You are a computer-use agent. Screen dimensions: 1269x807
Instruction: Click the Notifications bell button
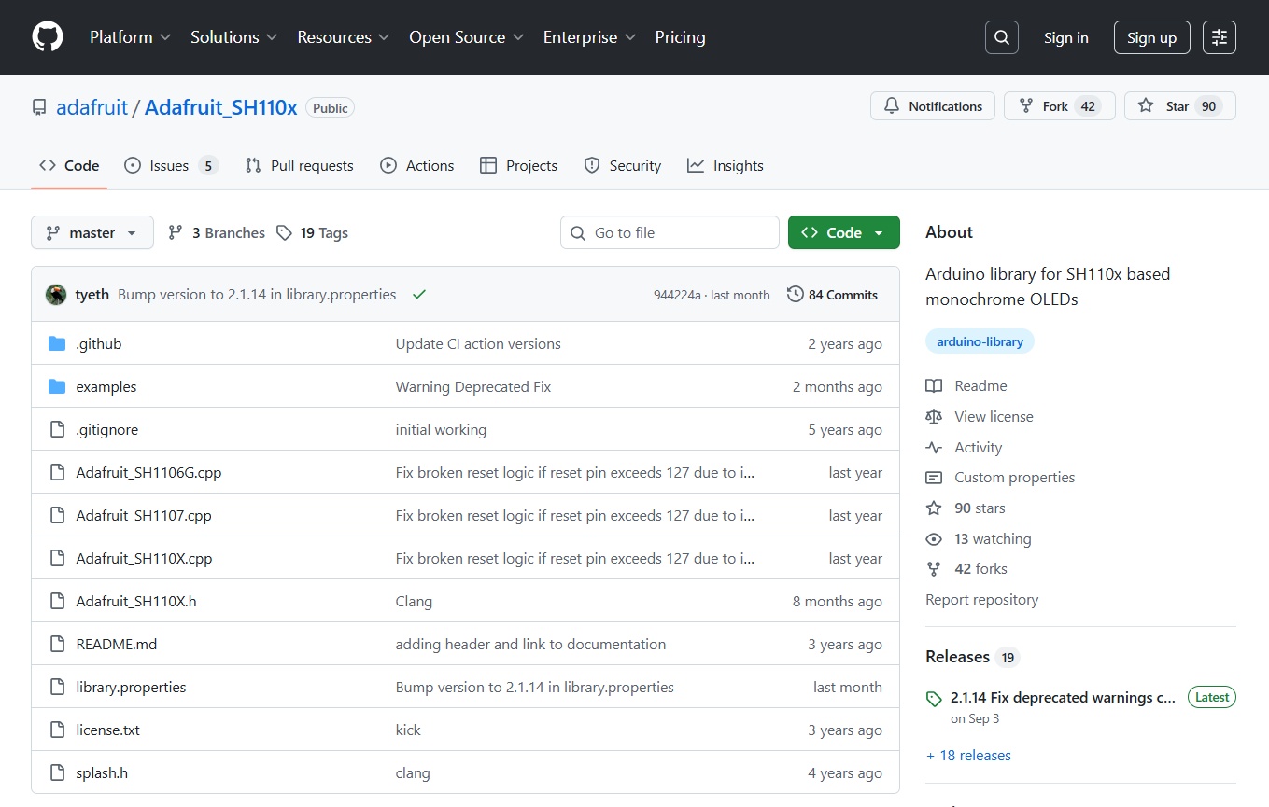[932, 106]
